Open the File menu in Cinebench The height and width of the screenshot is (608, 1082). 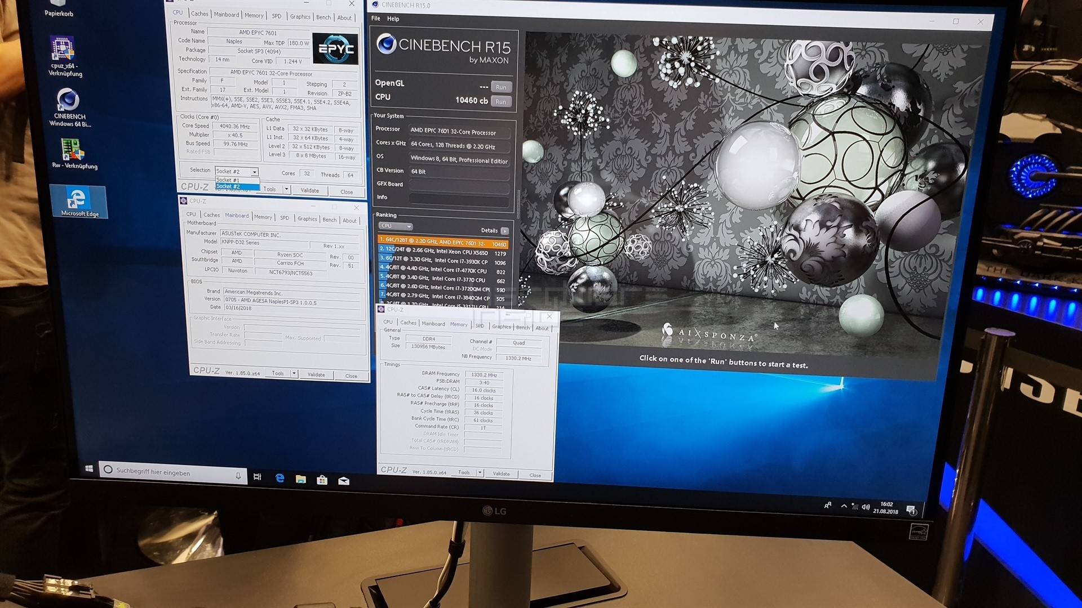click(375, 19)
